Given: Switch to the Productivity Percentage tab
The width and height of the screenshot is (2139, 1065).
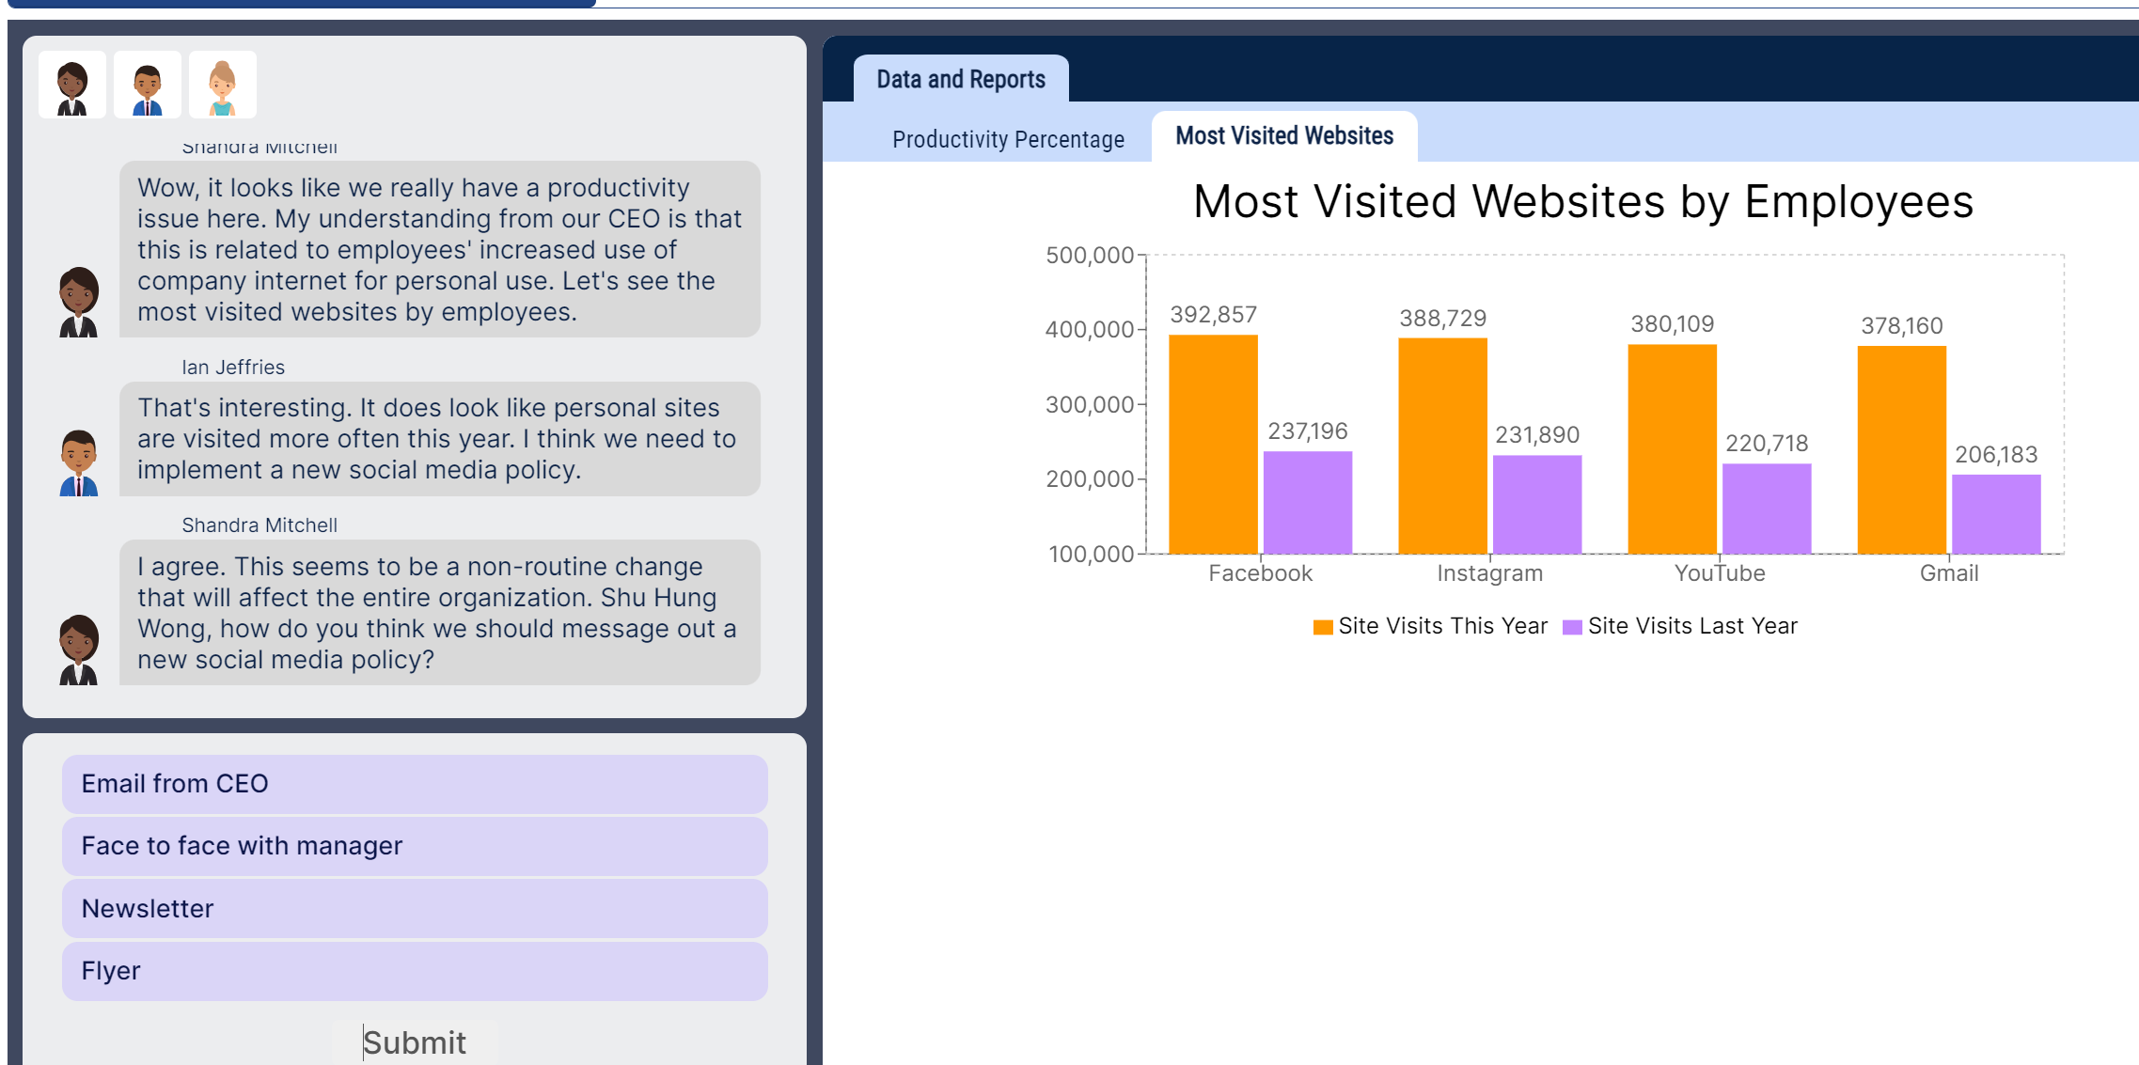Looking at the screenshot, I should (1008, 139).
